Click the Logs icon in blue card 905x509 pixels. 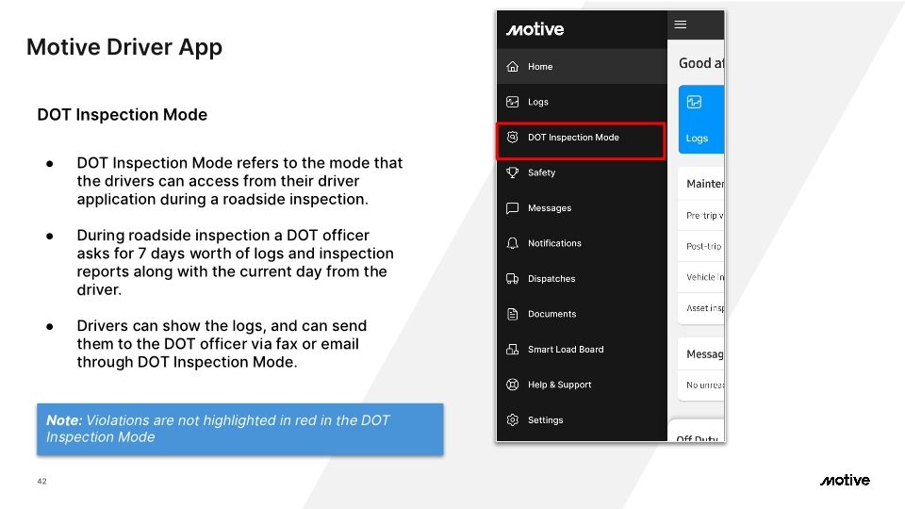point(694,102)
